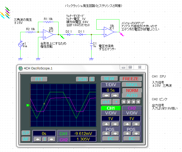
Task: Select the pink probe at IC1 output
Action: pyautogui.click(x=122, y=34)
